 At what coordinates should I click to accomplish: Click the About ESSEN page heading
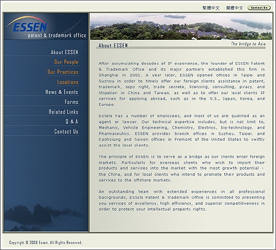coord(113,45)
